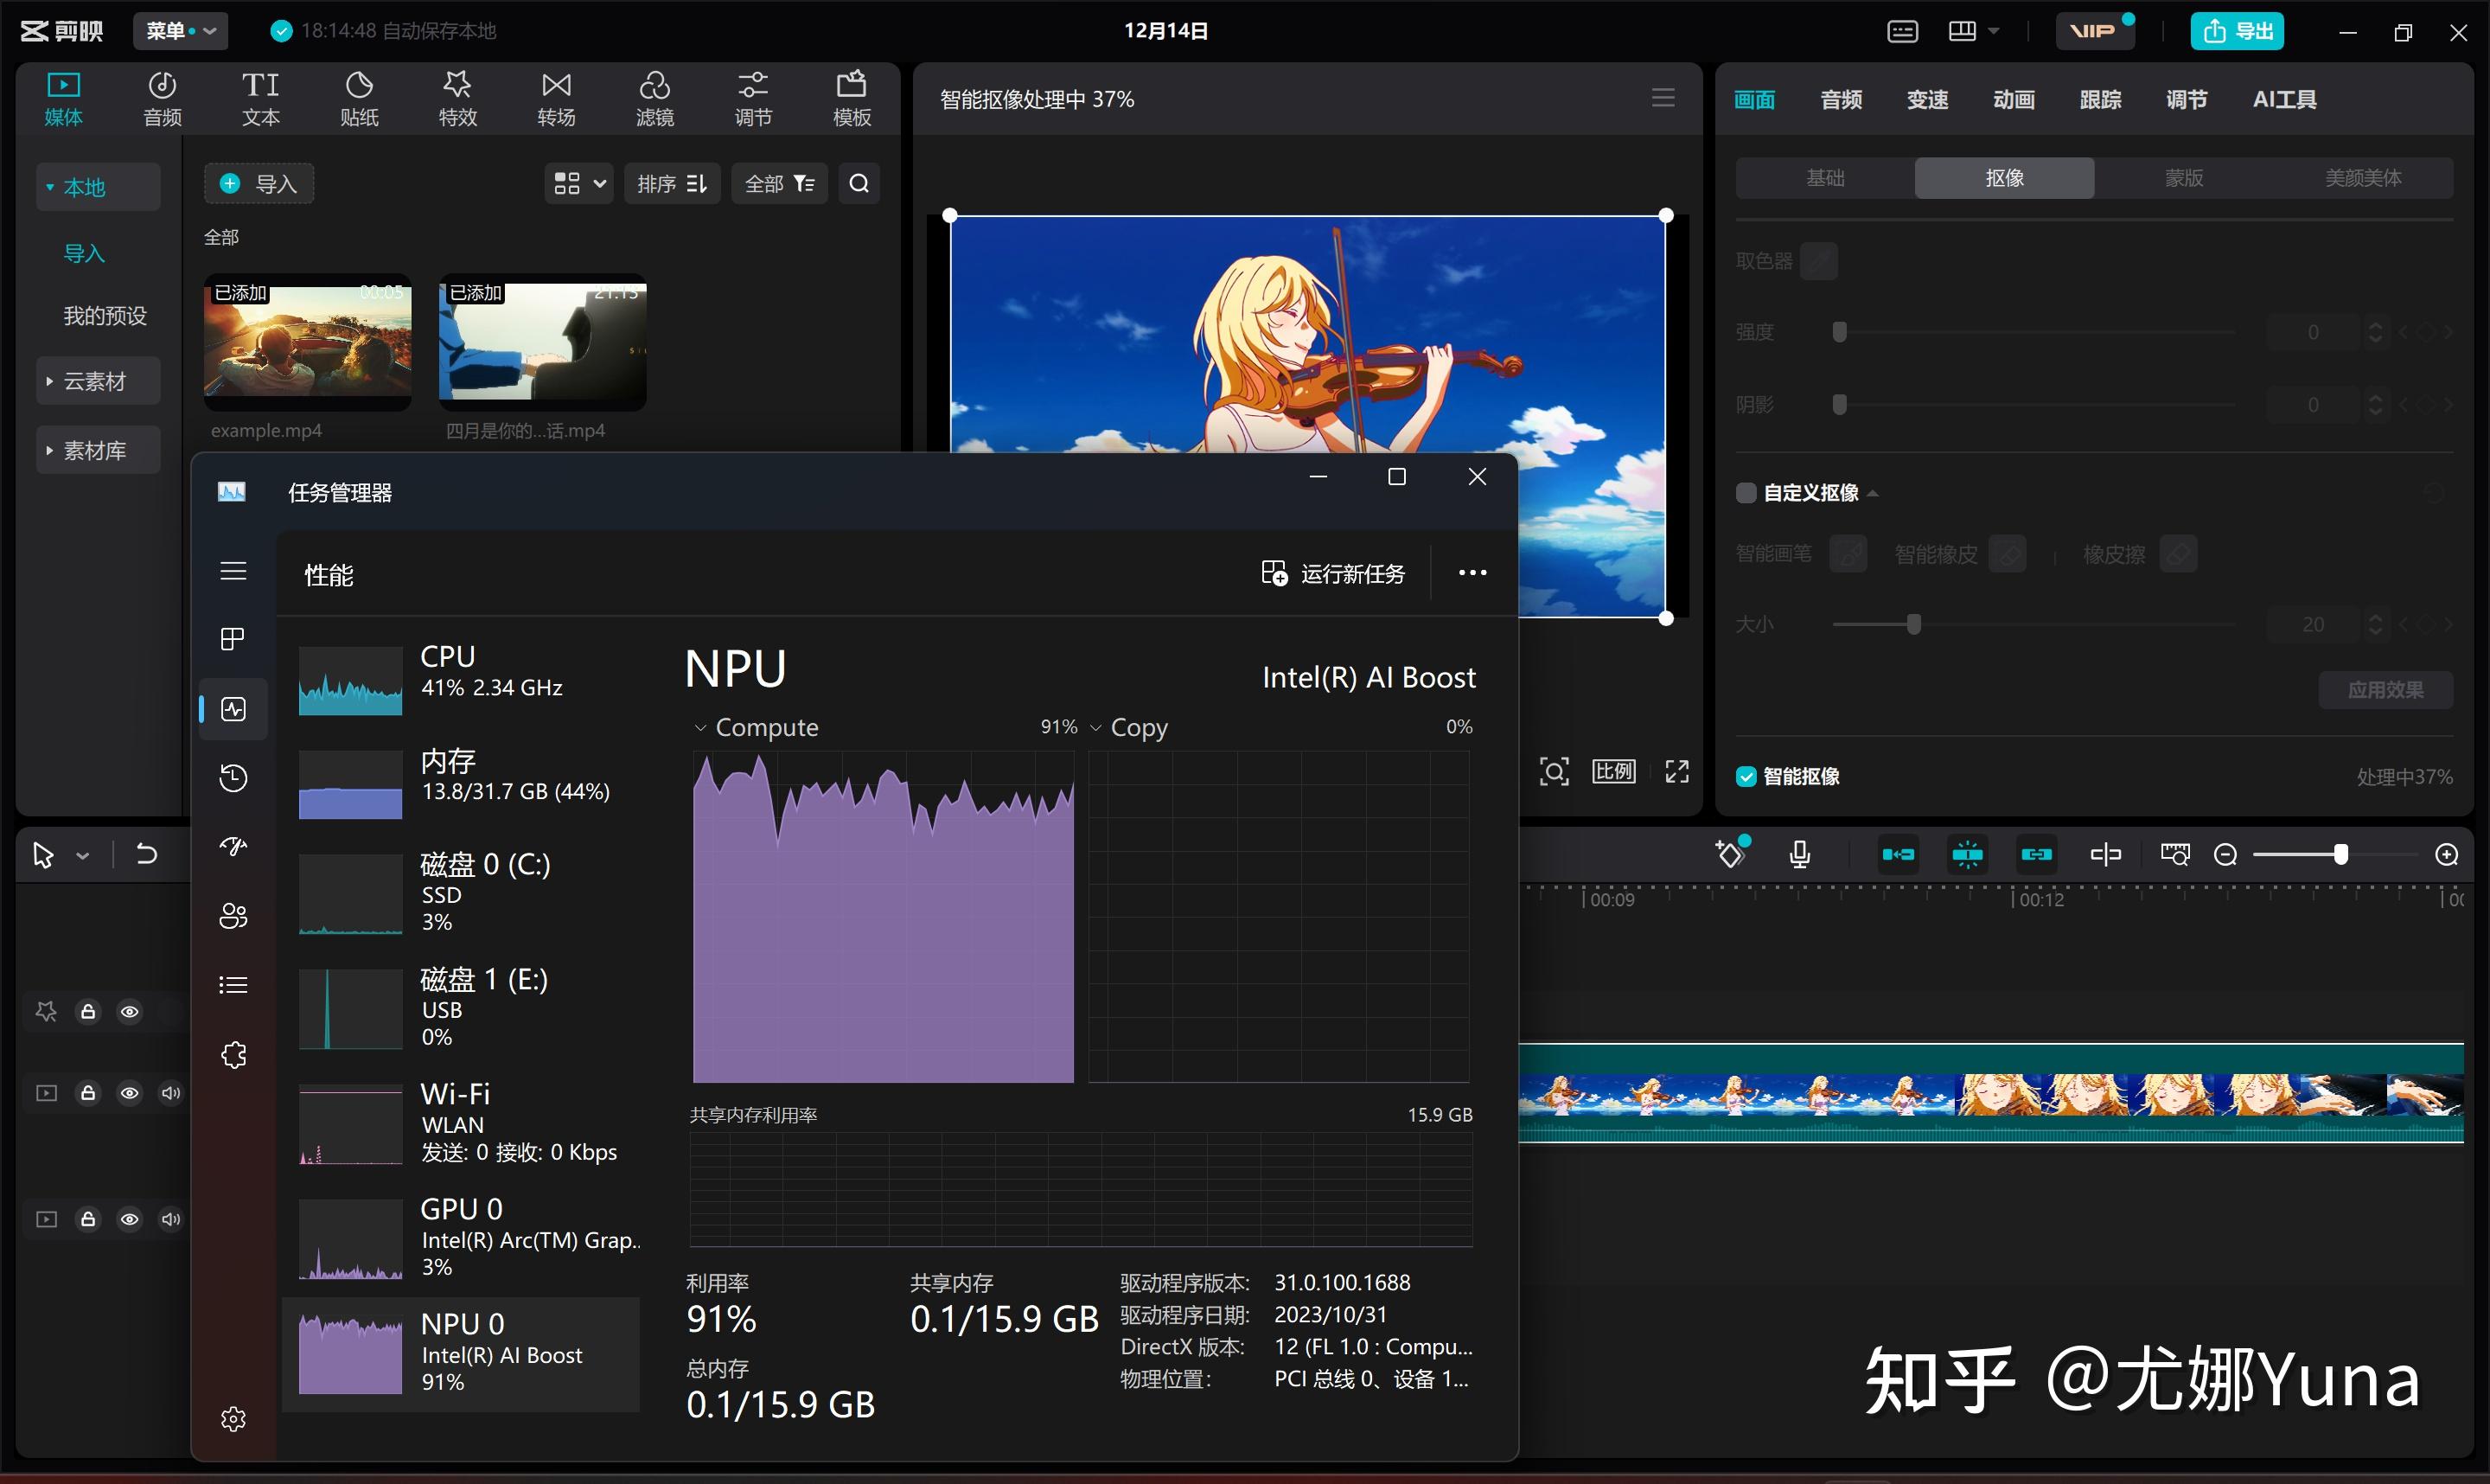The height and width of the screenshot is (1484, 2490).
Task: Click the fullscreen preview icon
Action: point(1676,771)
